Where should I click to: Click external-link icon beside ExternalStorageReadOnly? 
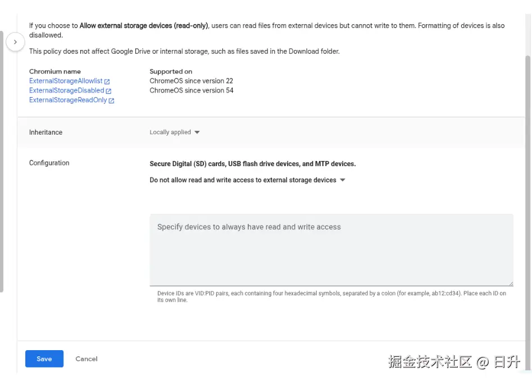(x=111, y=100)
